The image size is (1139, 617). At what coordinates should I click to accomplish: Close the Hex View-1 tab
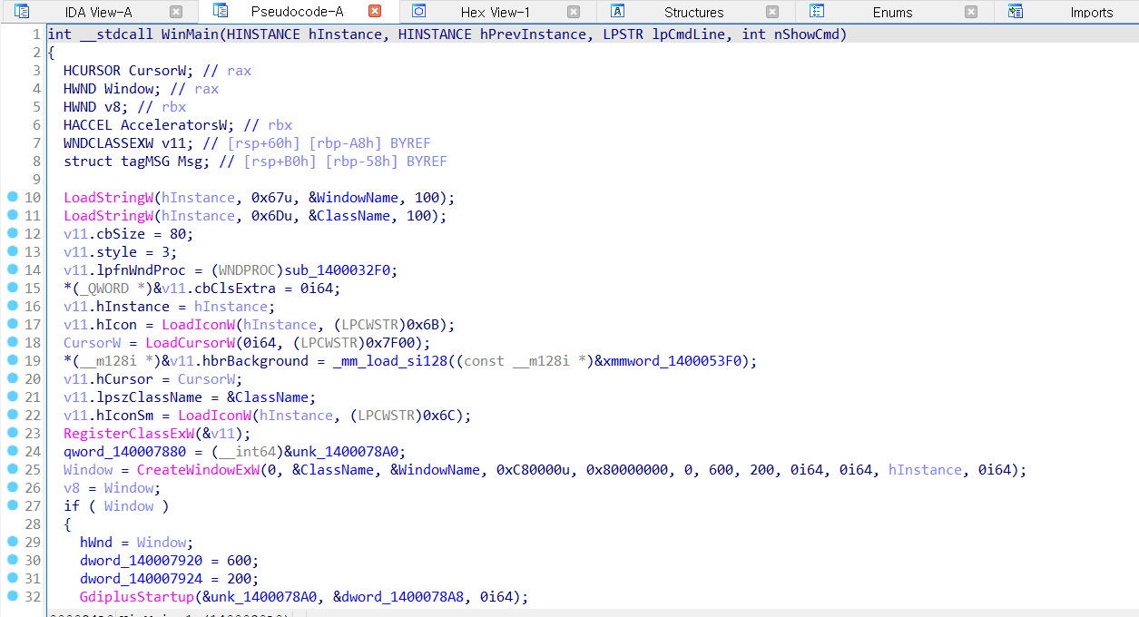[574, 12]
